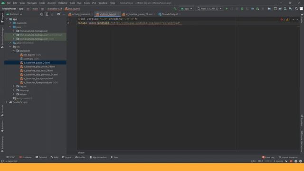Open the Project tool window sidebar button
The image size is (304, 171).
(x=2, y=18)
